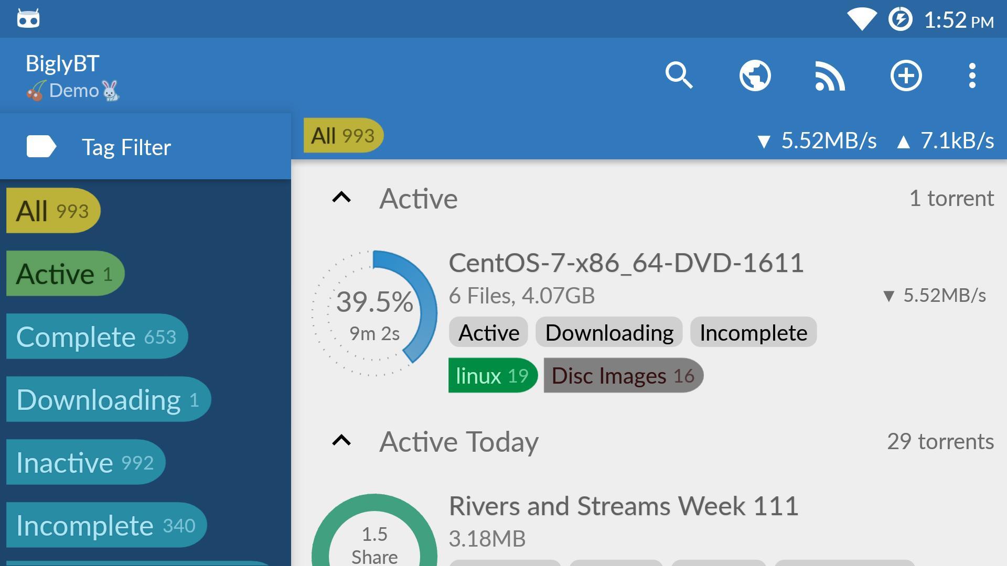The width and height of the screenshot is (1007, 566).
Task: Filter by the Downloading 1 sidebar tag
Action: (x=109, y=399)
